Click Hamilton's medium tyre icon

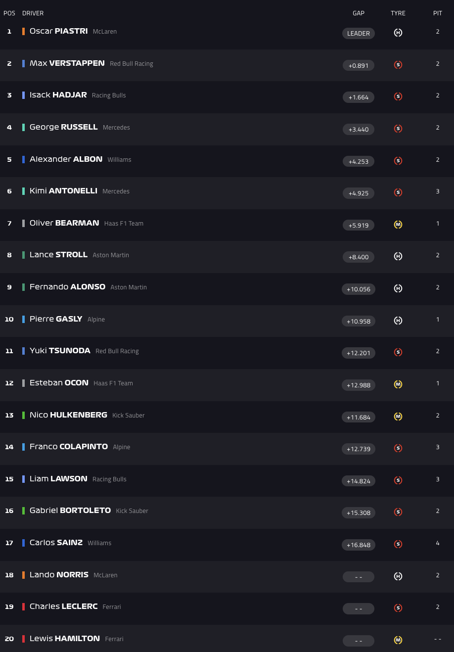[398, 640]
